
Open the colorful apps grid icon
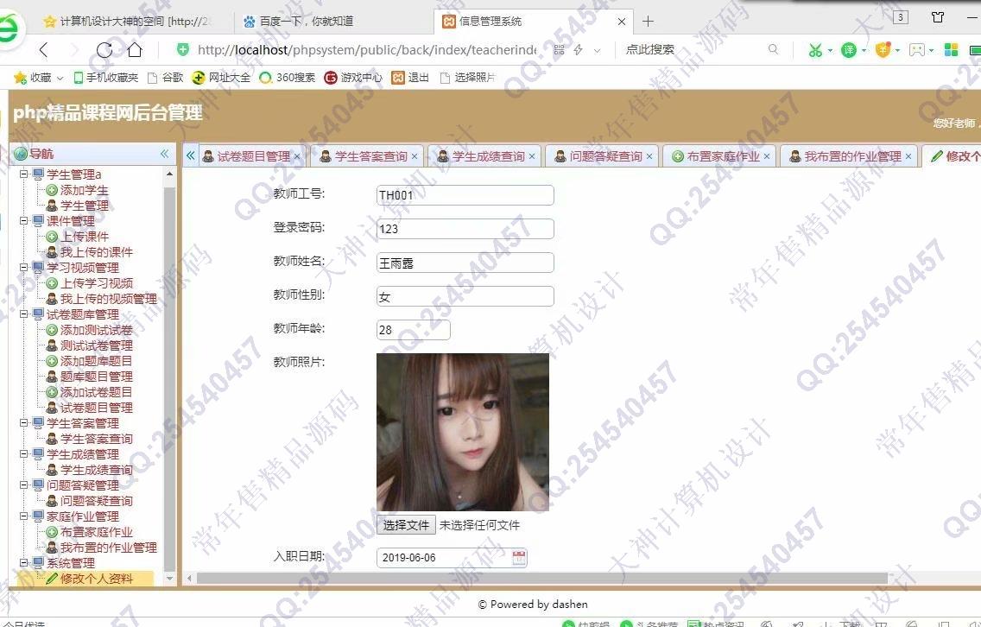951,50
